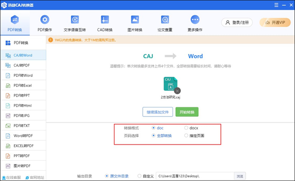Open the 图片转换 icon
Screen dimensions: 295x181
click(x=135, y=20)
